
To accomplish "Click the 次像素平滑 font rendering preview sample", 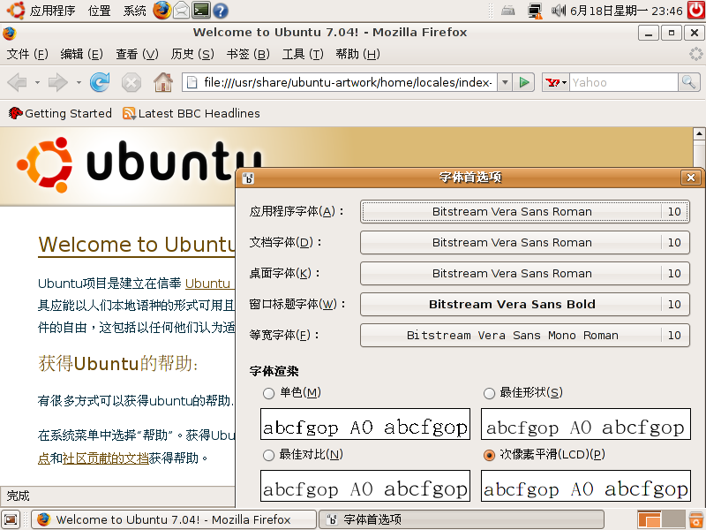I will pyautogui.click(x=586, y=486).
